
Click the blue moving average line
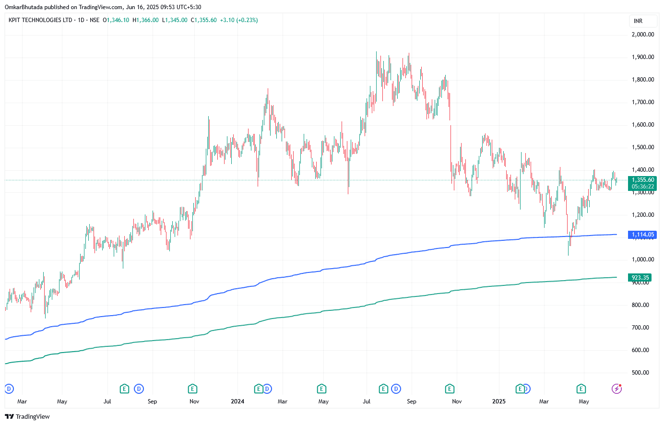point(312,272)
